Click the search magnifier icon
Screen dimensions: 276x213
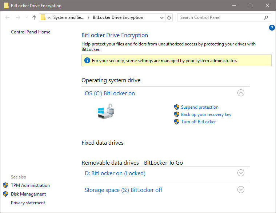click(x=266, y=17)
